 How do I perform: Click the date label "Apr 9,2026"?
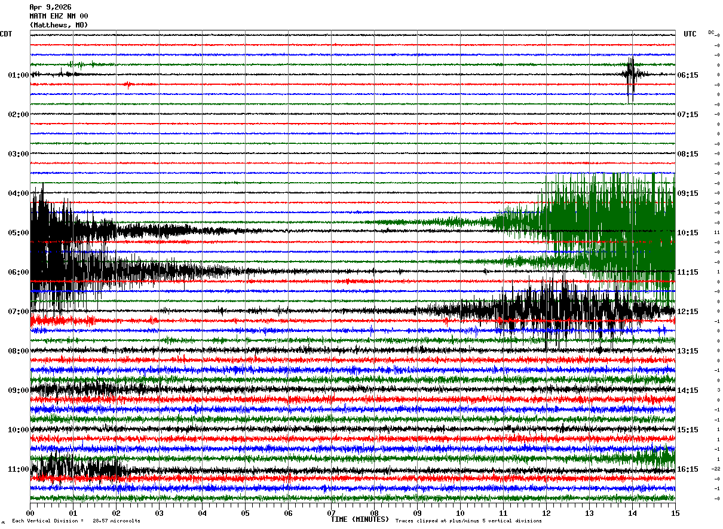[x=50, y=7]
